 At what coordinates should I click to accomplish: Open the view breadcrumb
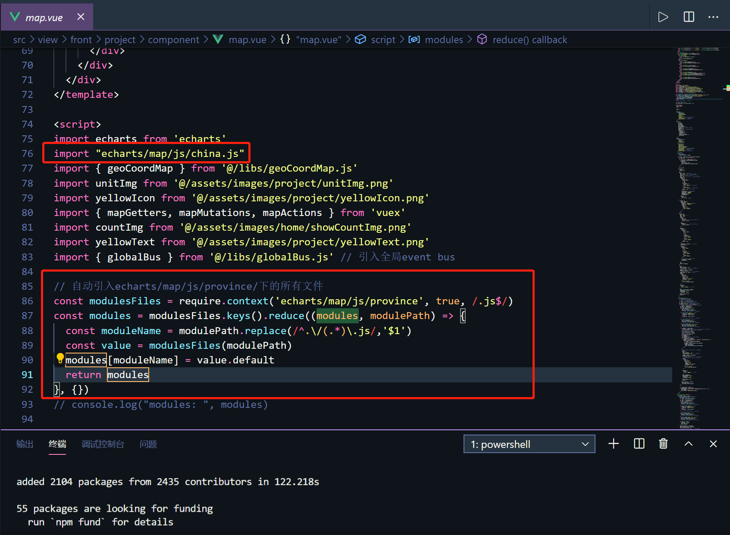click(x=48, y=40)
